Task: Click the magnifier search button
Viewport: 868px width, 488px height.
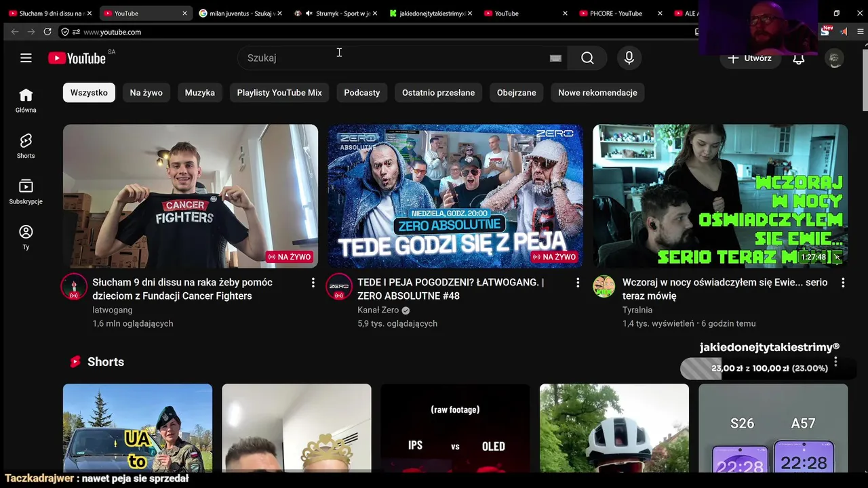Action: click(587, 58)
